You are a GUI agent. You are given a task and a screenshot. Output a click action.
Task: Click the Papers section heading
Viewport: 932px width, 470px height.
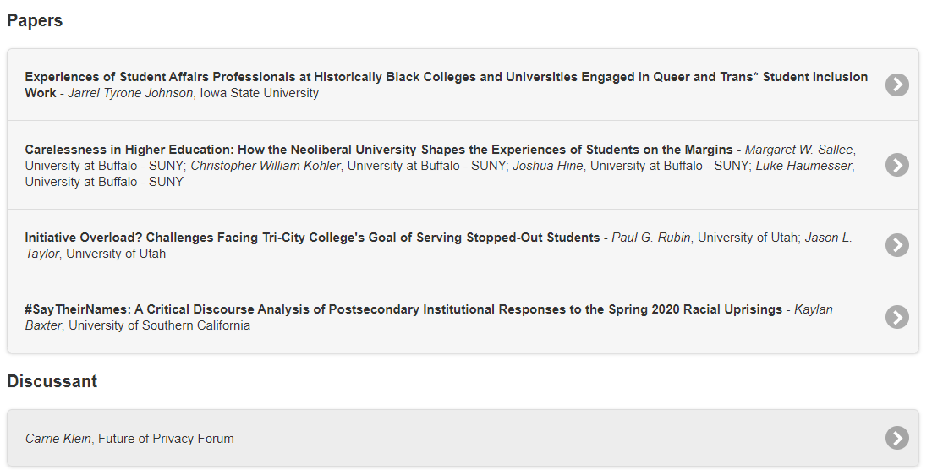[35, 20]
